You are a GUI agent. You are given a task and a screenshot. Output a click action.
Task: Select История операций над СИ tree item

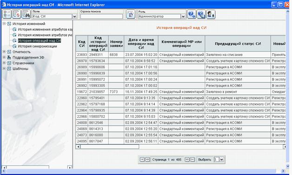click(40, 41)
